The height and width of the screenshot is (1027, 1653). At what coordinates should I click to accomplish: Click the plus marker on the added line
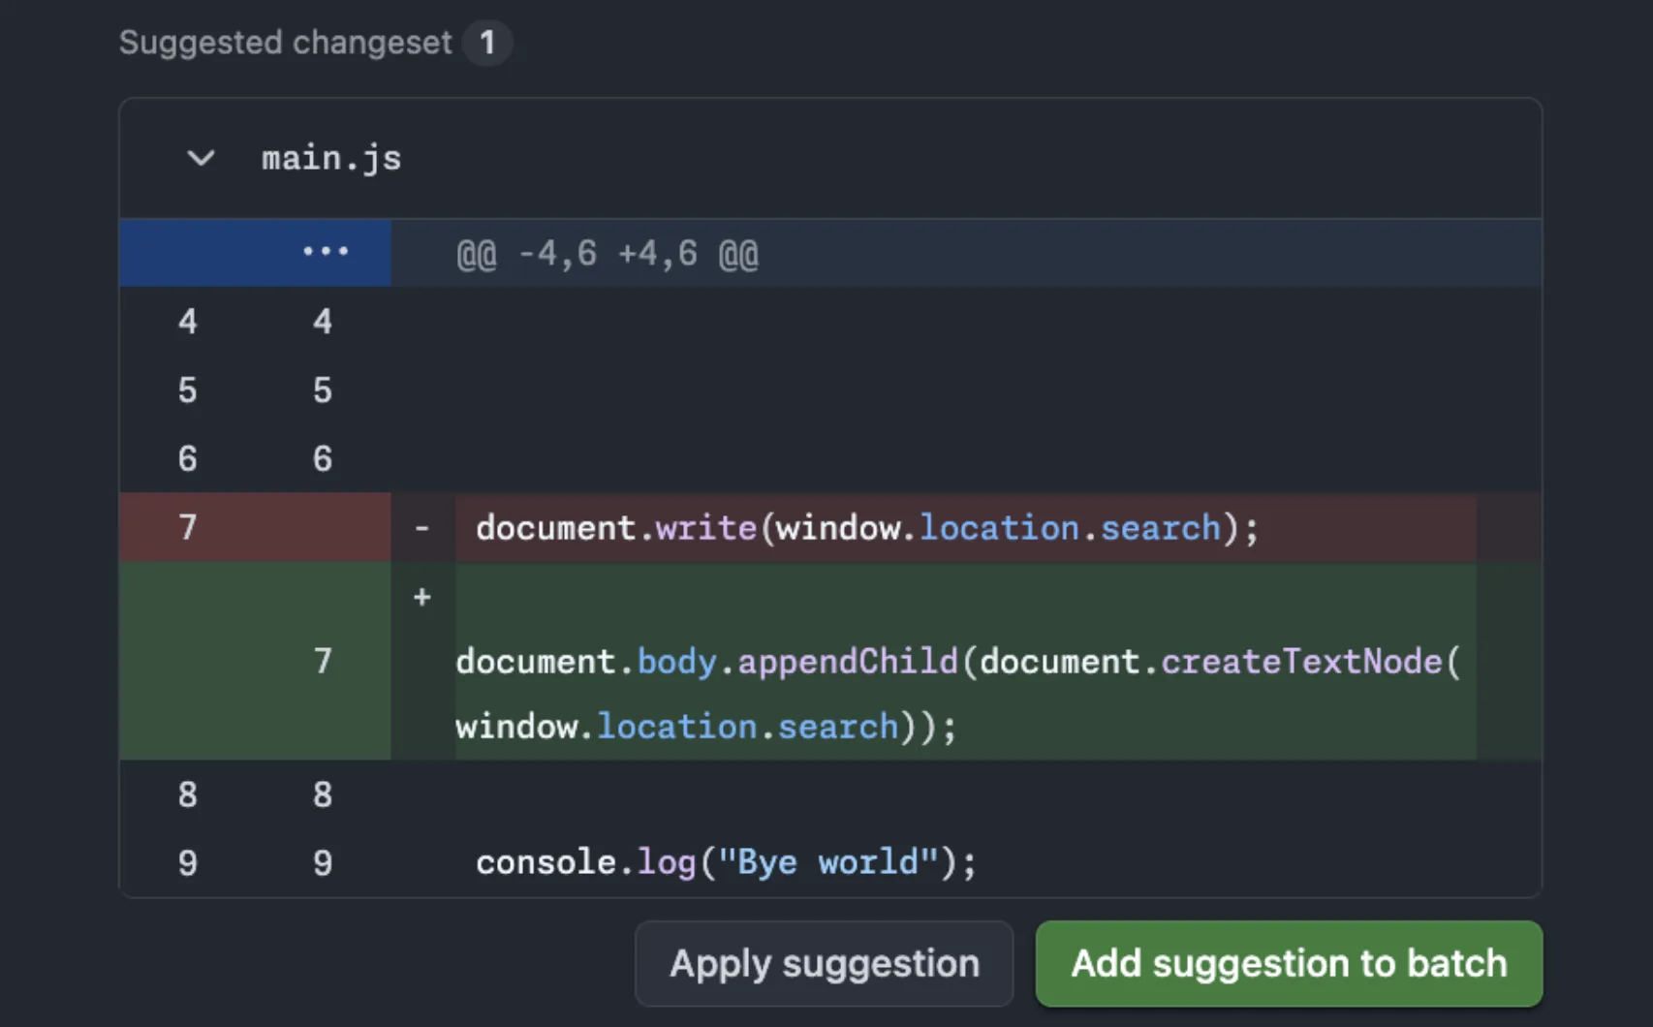[x=421, y=597]
